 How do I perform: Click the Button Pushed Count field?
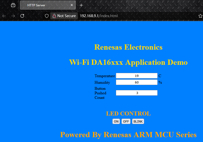[x=137, y=93]
